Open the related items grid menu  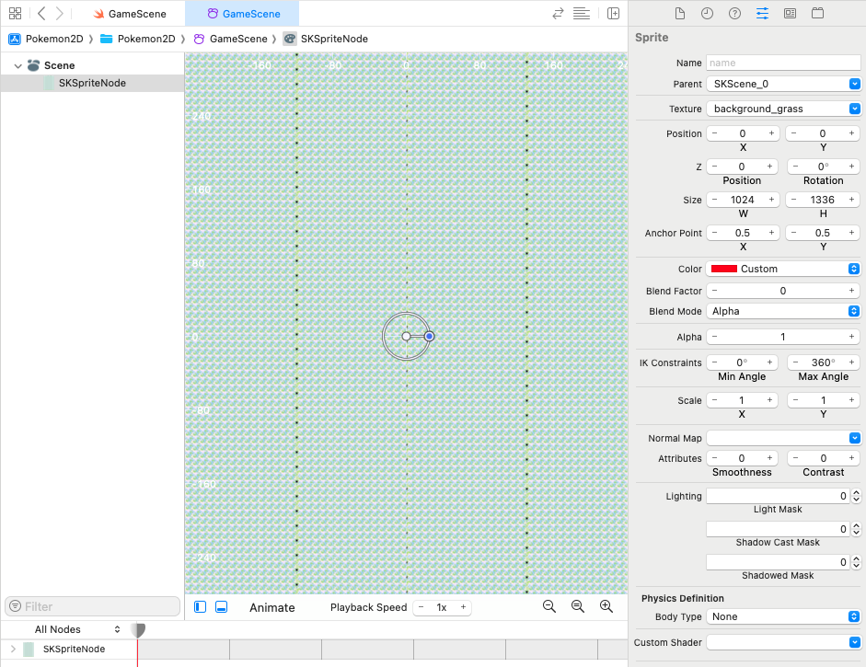click(15, 14)
